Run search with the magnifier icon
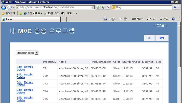 click(175, 7)
